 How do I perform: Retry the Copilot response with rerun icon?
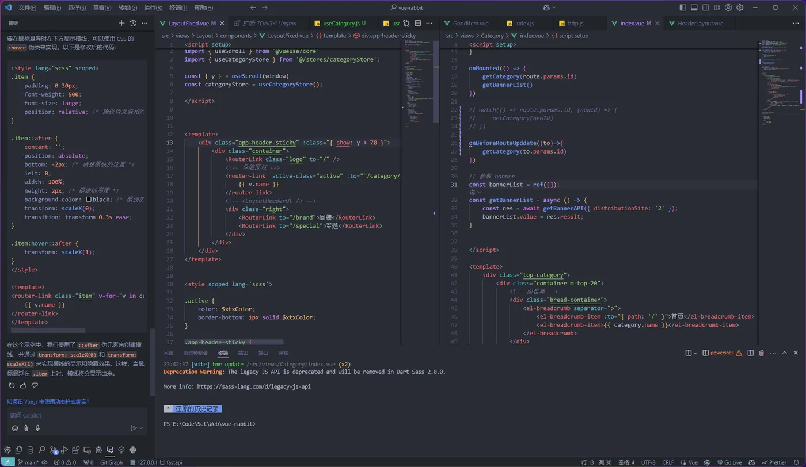(12, 386)
